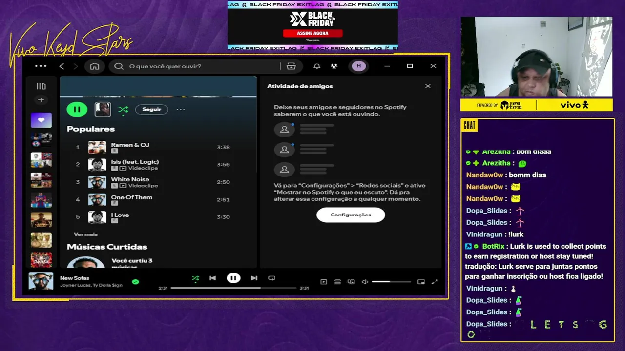625x351 pixels.
Task: Click BotRix username in chat
Action: [x=494, y=246]
